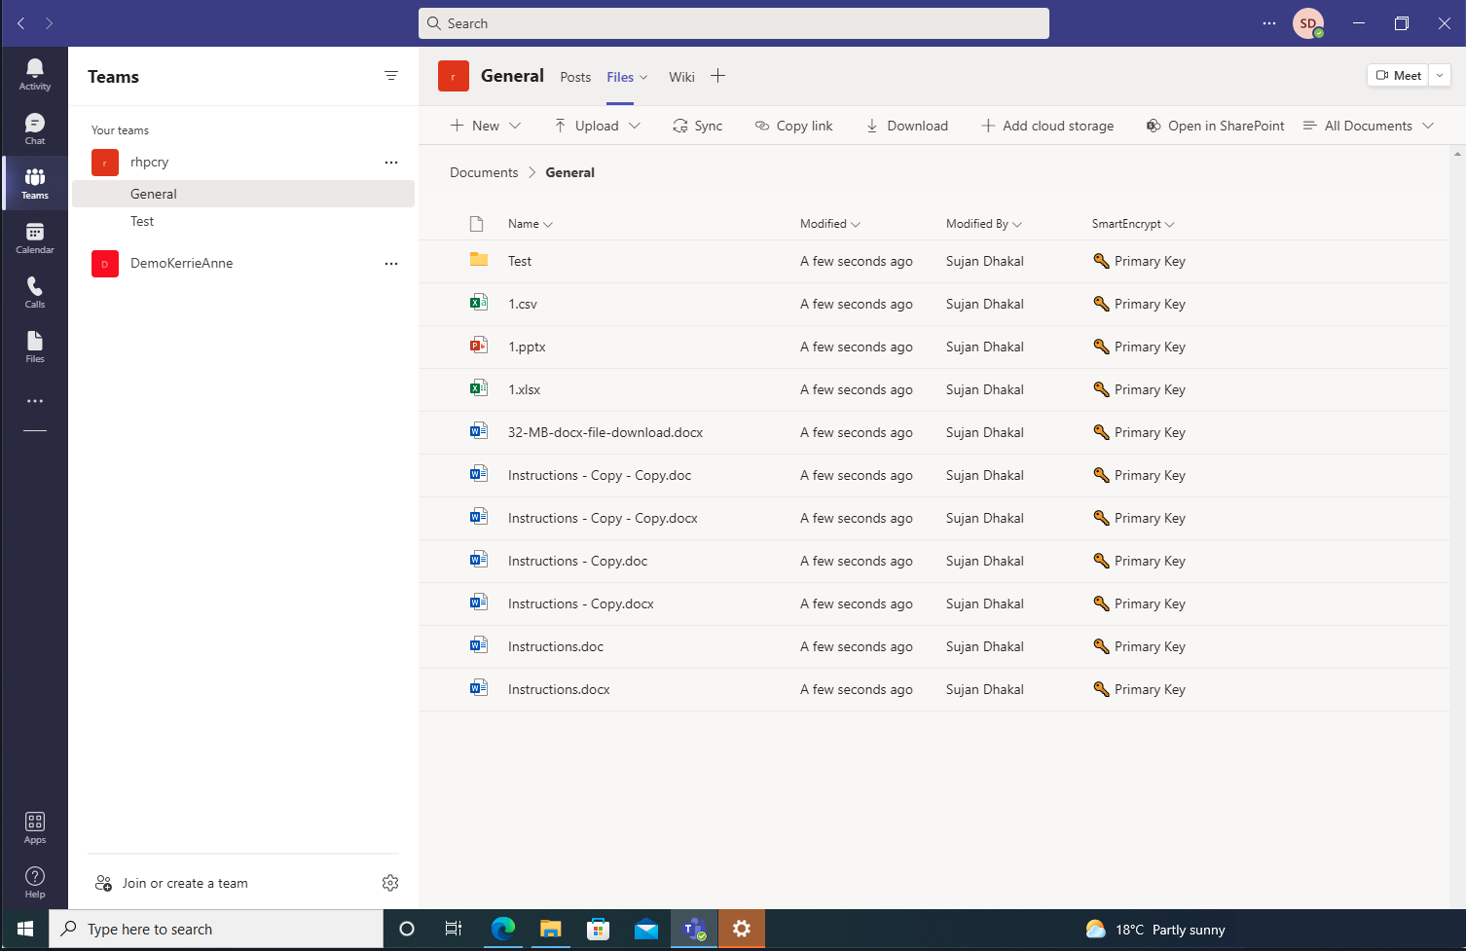
Task: Click Copy link in toolbar
Action: pos(794,126)
